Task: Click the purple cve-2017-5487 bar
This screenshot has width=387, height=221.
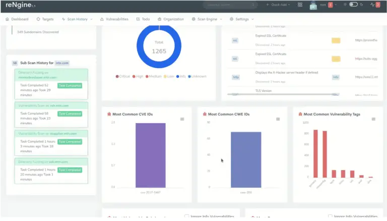Action: pos(151,155)
